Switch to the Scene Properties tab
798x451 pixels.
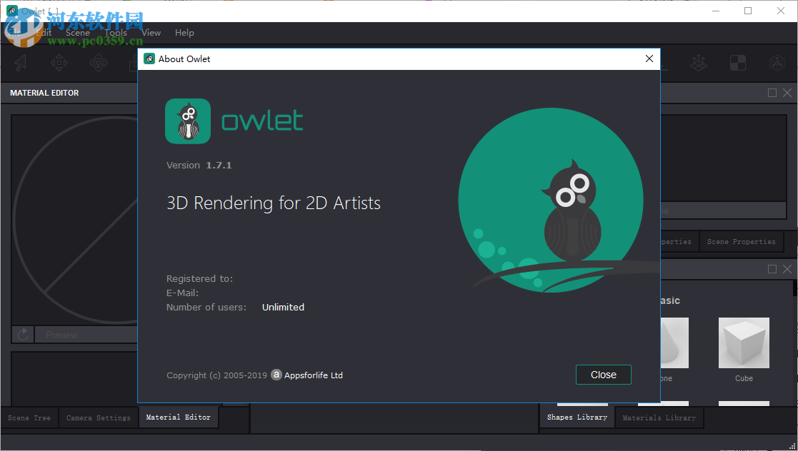pyautogui.click(x=741, y=241)
